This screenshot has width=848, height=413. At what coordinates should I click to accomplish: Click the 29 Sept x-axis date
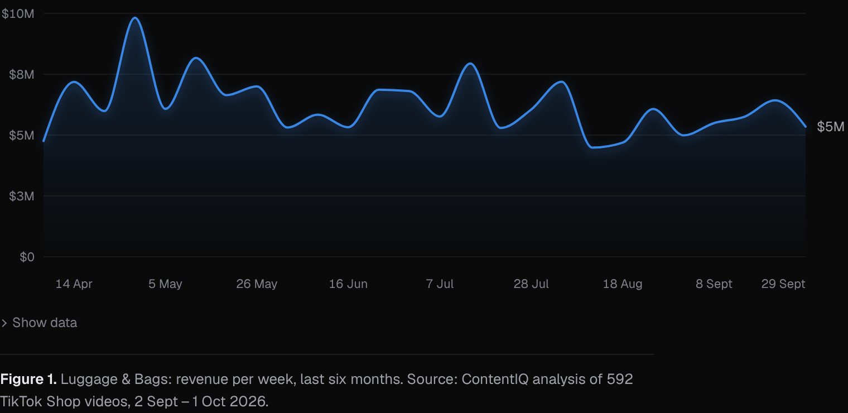[783, 284]
